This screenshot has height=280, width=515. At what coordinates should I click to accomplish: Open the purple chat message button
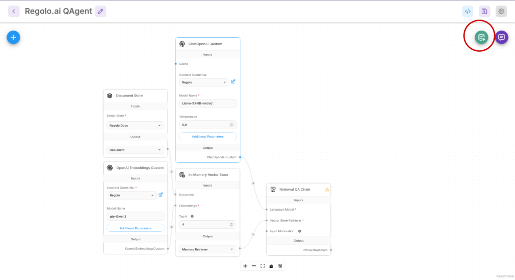tap(501, 37)
